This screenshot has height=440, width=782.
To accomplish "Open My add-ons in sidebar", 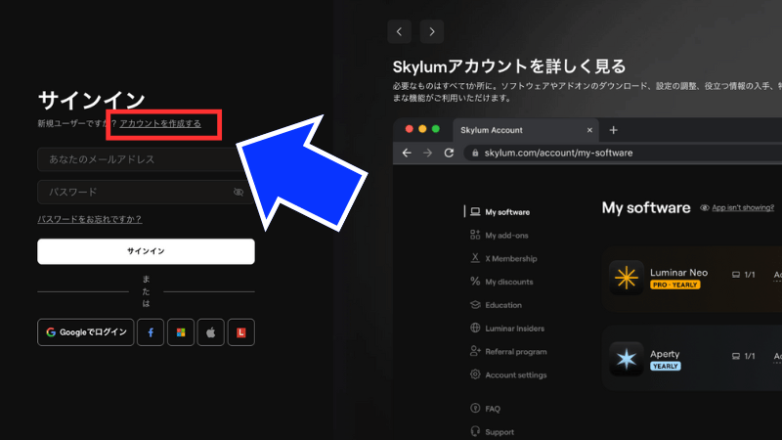I will point(500,236).
